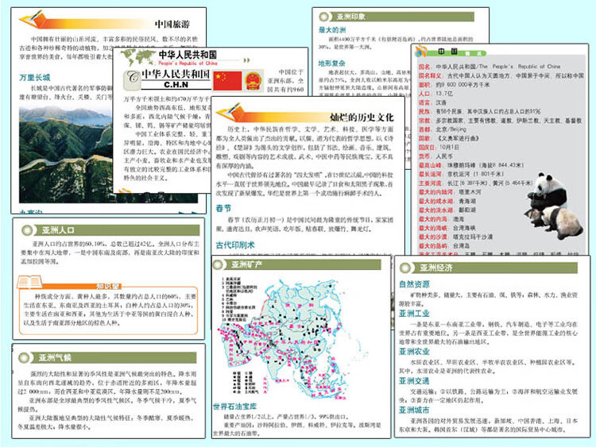
Task: Click the 灿烂的历史文化 title
Action: [362, 117]
